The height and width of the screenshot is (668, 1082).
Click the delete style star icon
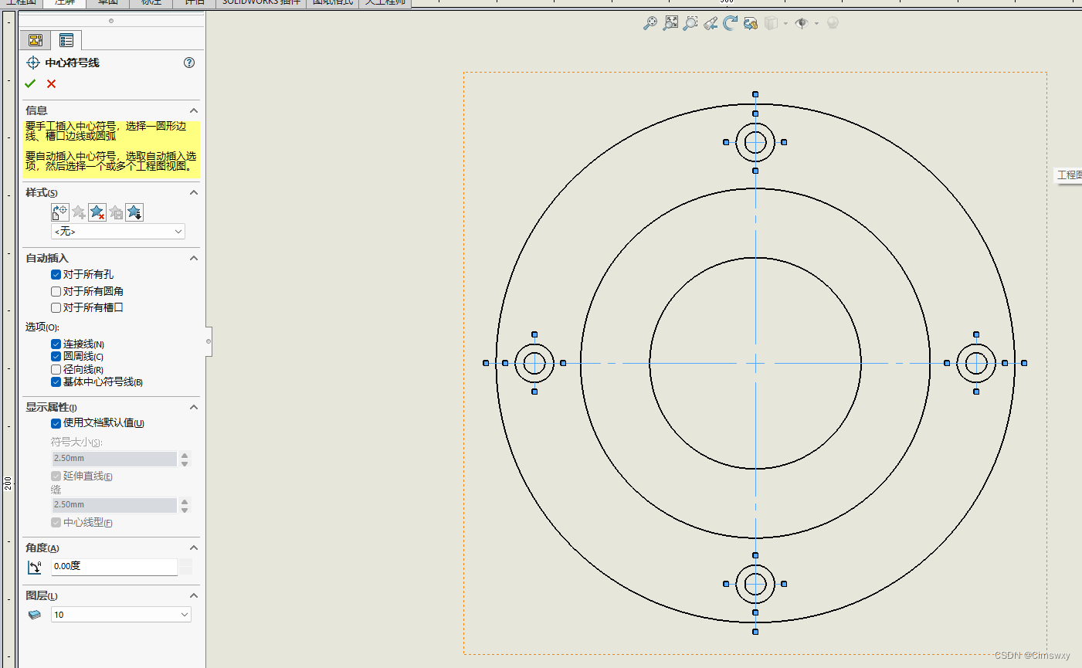coord(97,212)
